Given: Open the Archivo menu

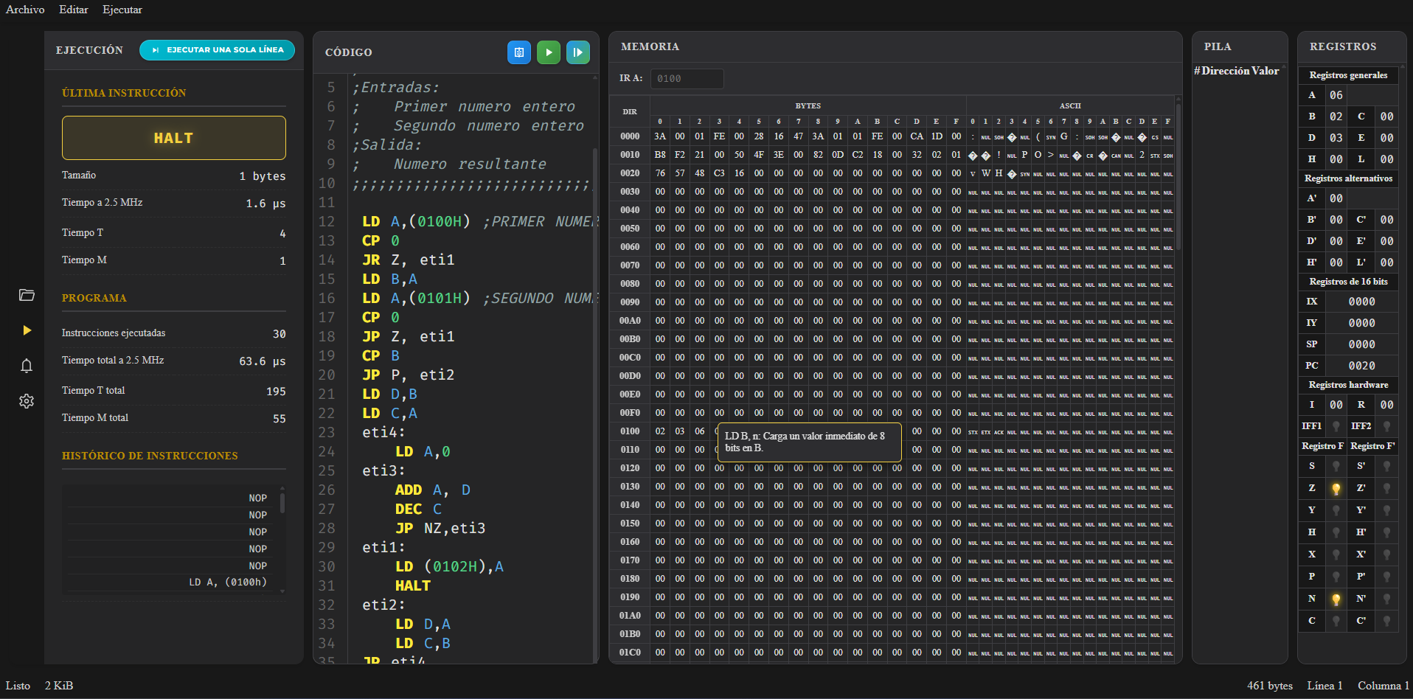Looking at the screenshot, I should coord(24,10).
